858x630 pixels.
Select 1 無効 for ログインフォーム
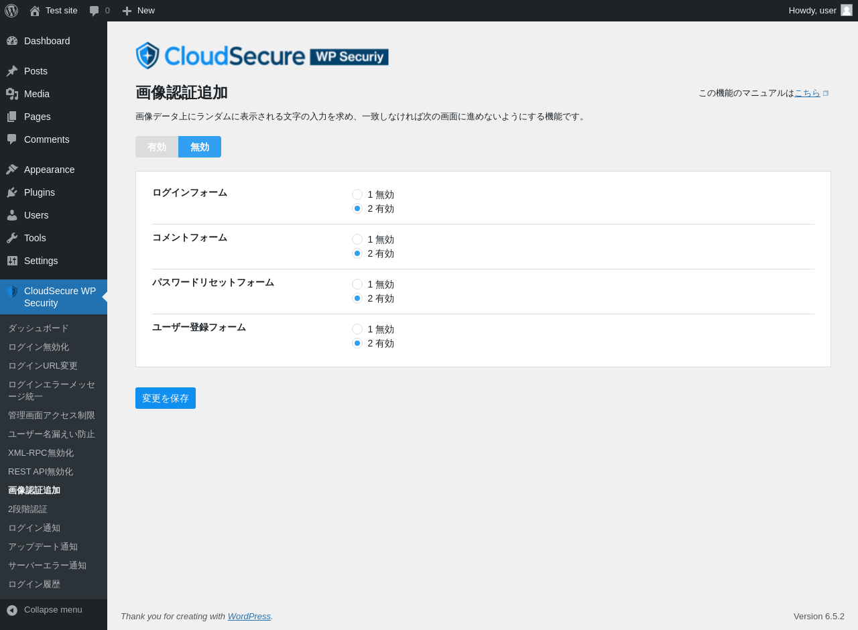tap(357, 194)
